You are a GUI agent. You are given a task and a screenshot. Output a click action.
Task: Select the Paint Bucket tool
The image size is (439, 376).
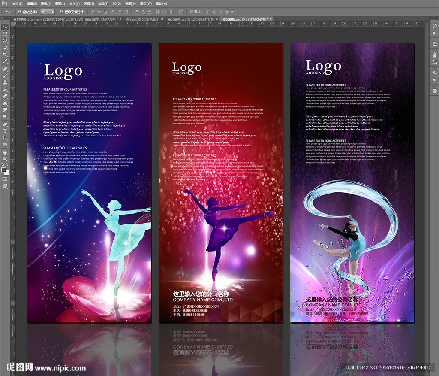click(x=5, y=103)
